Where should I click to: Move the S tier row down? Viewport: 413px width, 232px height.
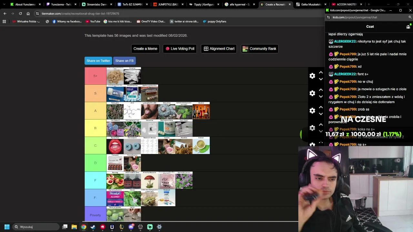coord(321,96)
